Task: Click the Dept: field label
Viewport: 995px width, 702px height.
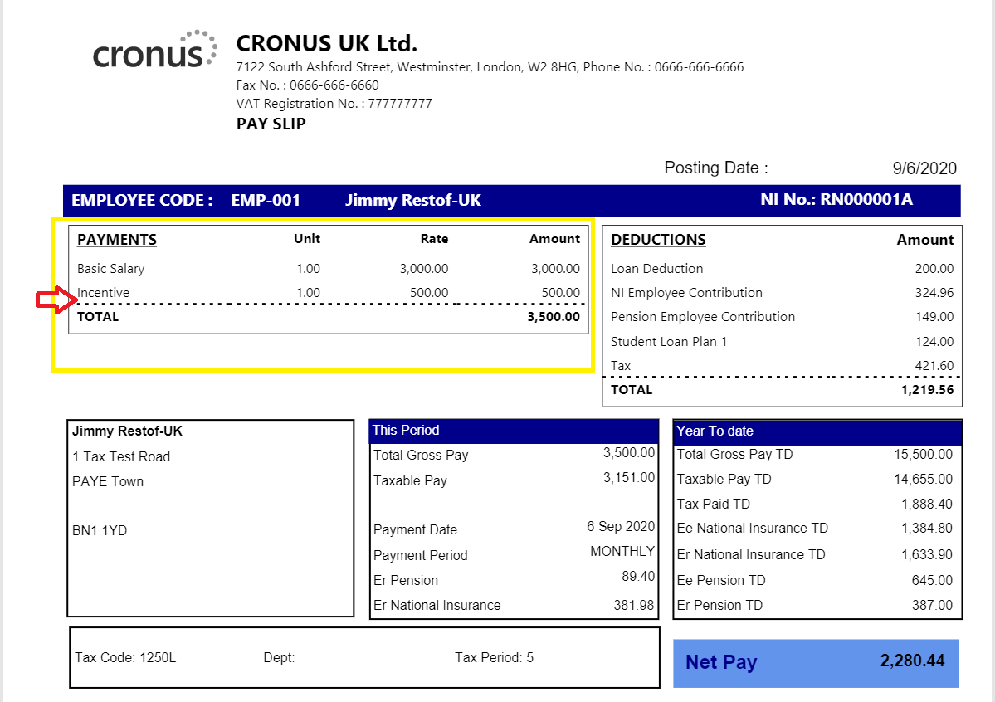Action: click(279, 657)
